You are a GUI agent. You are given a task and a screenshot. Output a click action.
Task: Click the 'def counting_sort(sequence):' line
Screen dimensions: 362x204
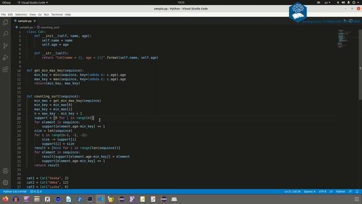tap(53, 96)
